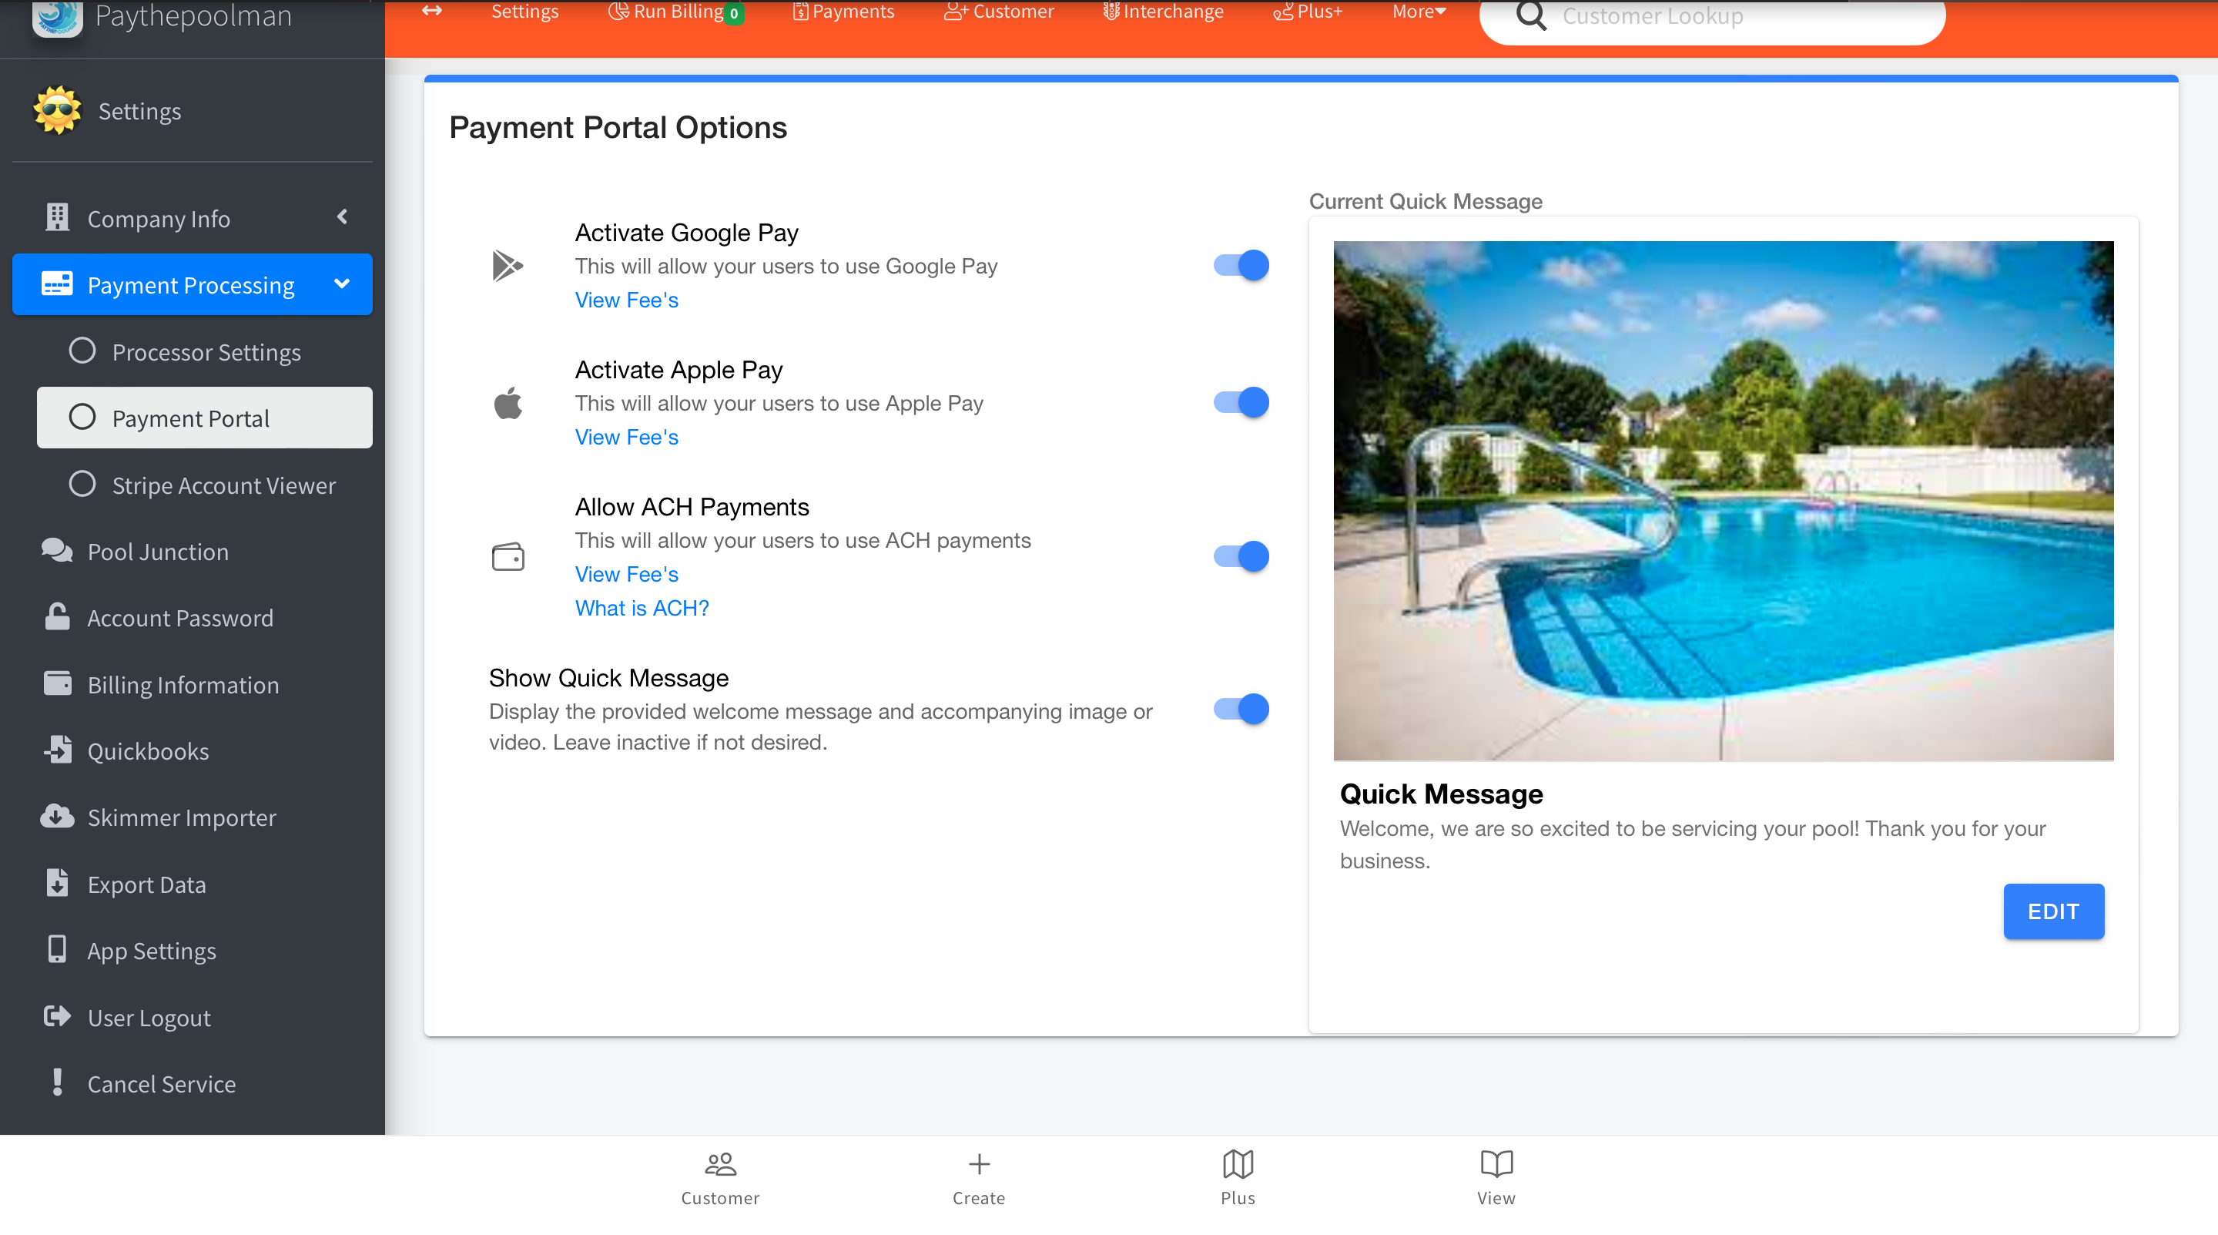Viewport: 2218px width, 1235px height.
Task: Turn off the Activate Apple Pay switch
Action: [x=1241, y=402]
